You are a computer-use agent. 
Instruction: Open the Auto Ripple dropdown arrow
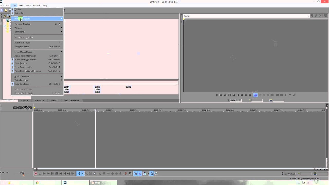coord(148,174)
